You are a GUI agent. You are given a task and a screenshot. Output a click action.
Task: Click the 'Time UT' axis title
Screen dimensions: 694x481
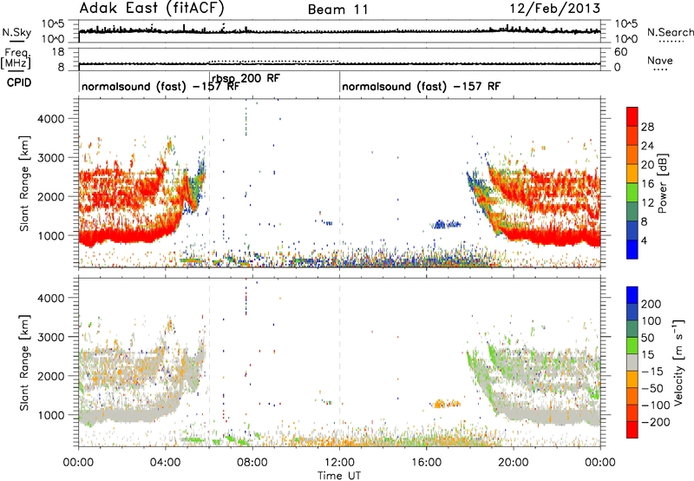point(339,476)
